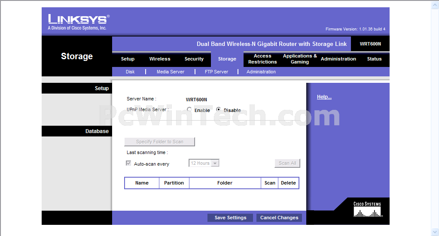Click the Scan All button
This screenshot has width=439, height=236.
click(x=287, y=163)
